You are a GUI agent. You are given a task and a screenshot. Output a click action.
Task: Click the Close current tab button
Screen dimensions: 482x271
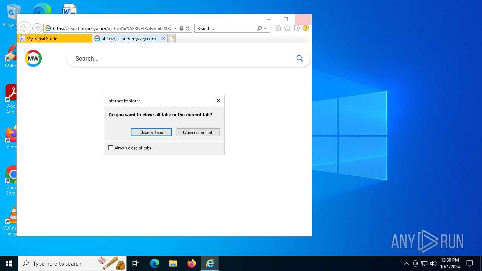[x=198, y=132]
